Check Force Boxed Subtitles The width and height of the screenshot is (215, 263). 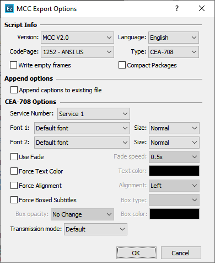14,200
